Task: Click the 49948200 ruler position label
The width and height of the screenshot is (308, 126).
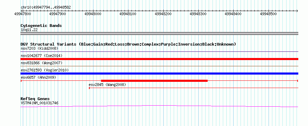Action: [x=163, y=14]
